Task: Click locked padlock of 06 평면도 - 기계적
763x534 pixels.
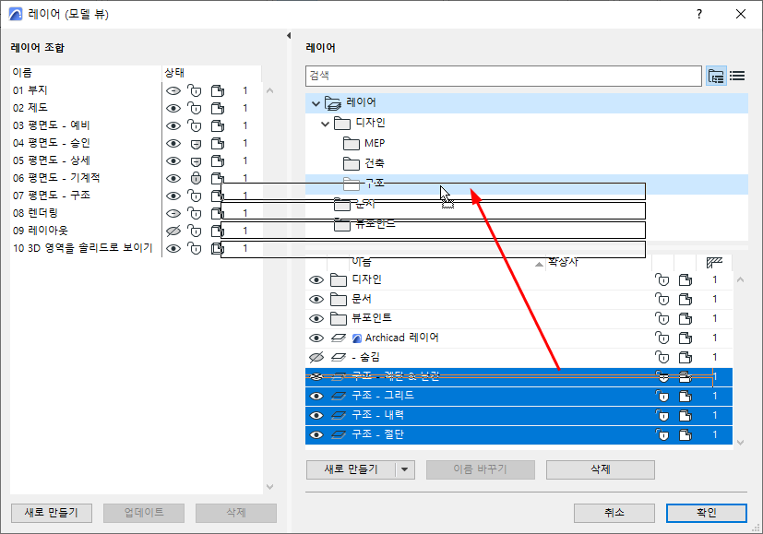Action: (196, 179)
